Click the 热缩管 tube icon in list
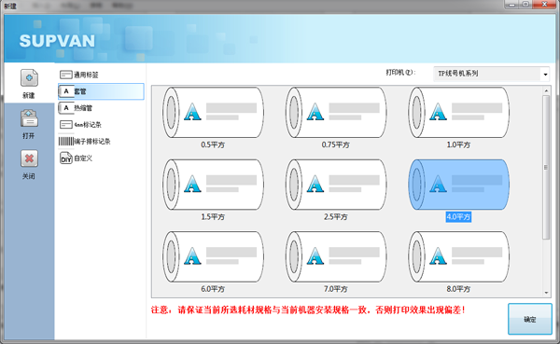 pos(66,108)
